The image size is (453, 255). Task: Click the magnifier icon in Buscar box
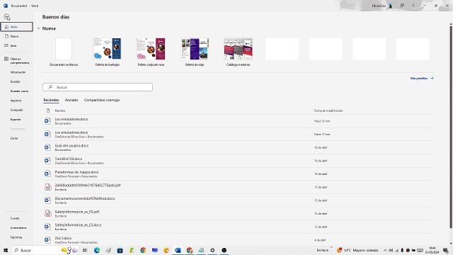[x=50, y=87]
